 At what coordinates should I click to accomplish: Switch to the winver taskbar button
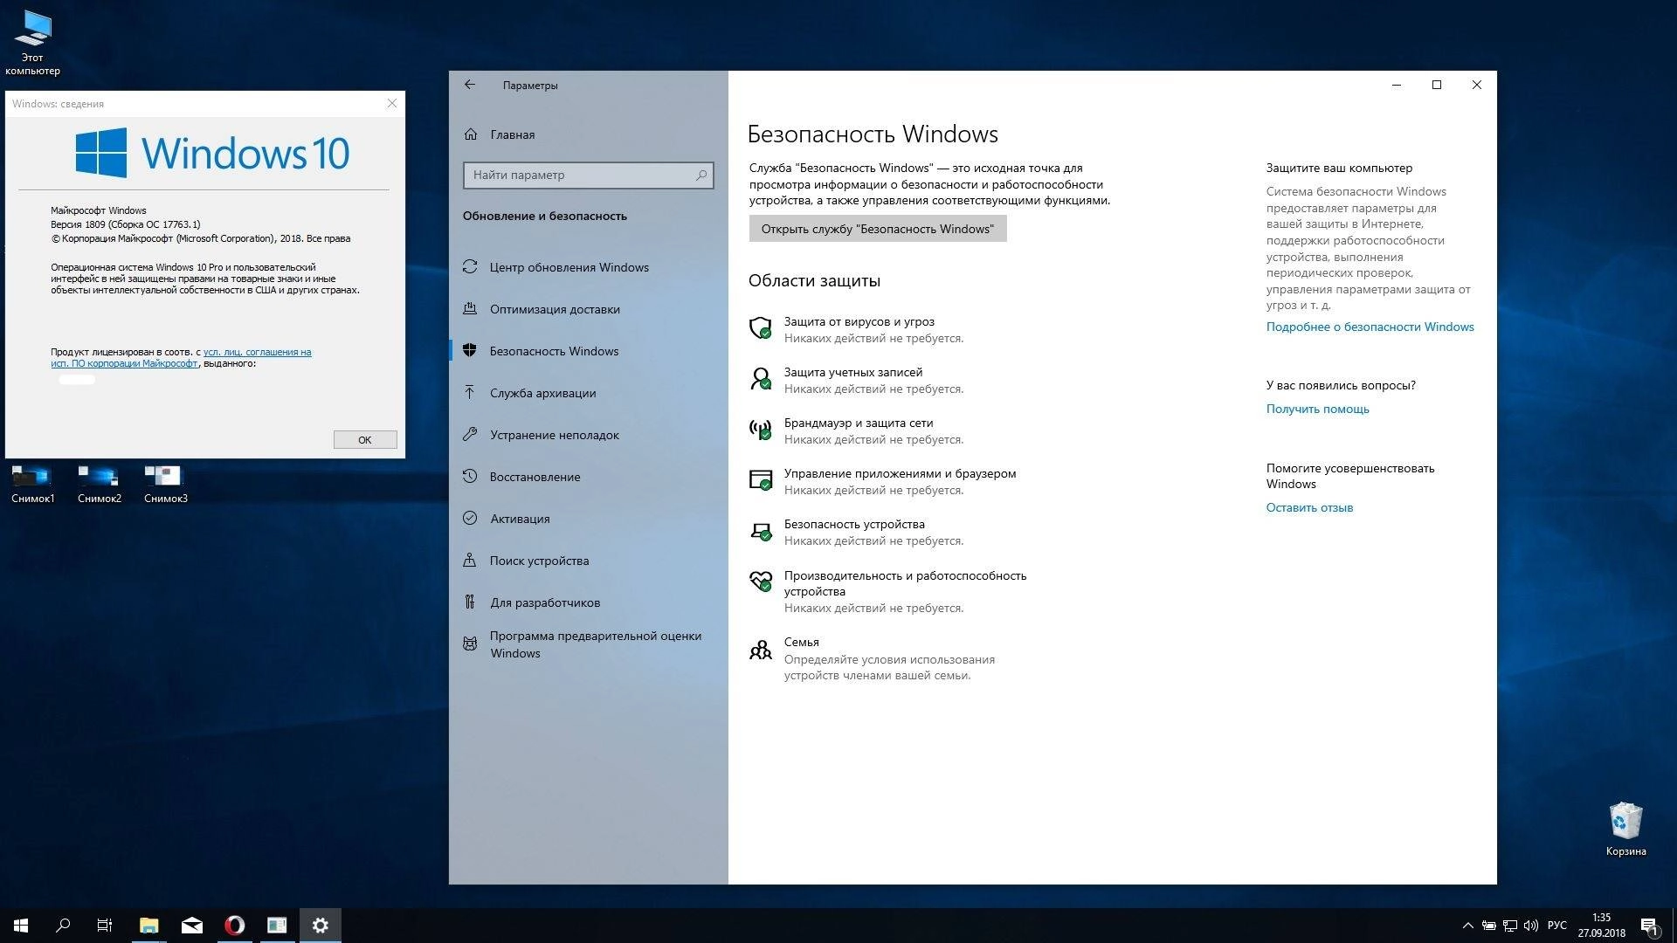click(277, 926)
